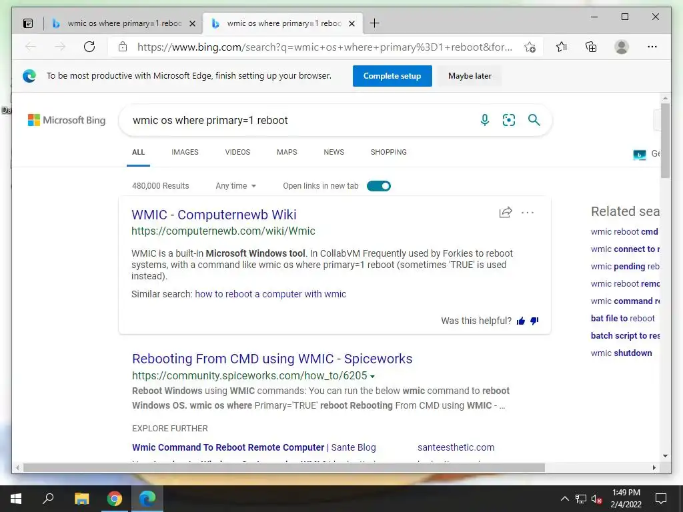Viewport: 683px width, 512px height.
Task: Open File Explorer from the taskbar
Action: click(x=81, y=499)
